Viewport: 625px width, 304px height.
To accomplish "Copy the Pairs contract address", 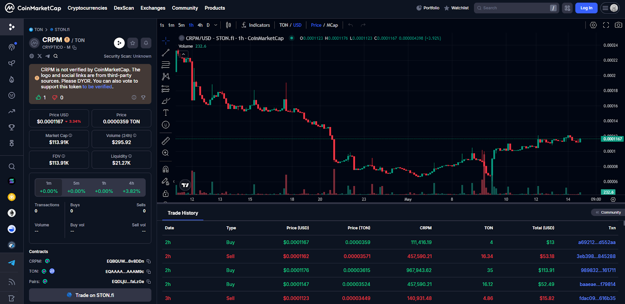I will tap(148, 282).
